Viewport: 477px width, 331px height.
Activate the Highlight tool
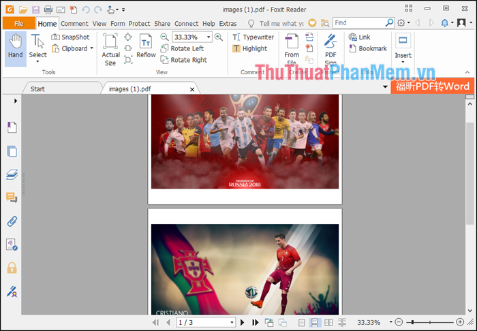(x=250, y=48)
